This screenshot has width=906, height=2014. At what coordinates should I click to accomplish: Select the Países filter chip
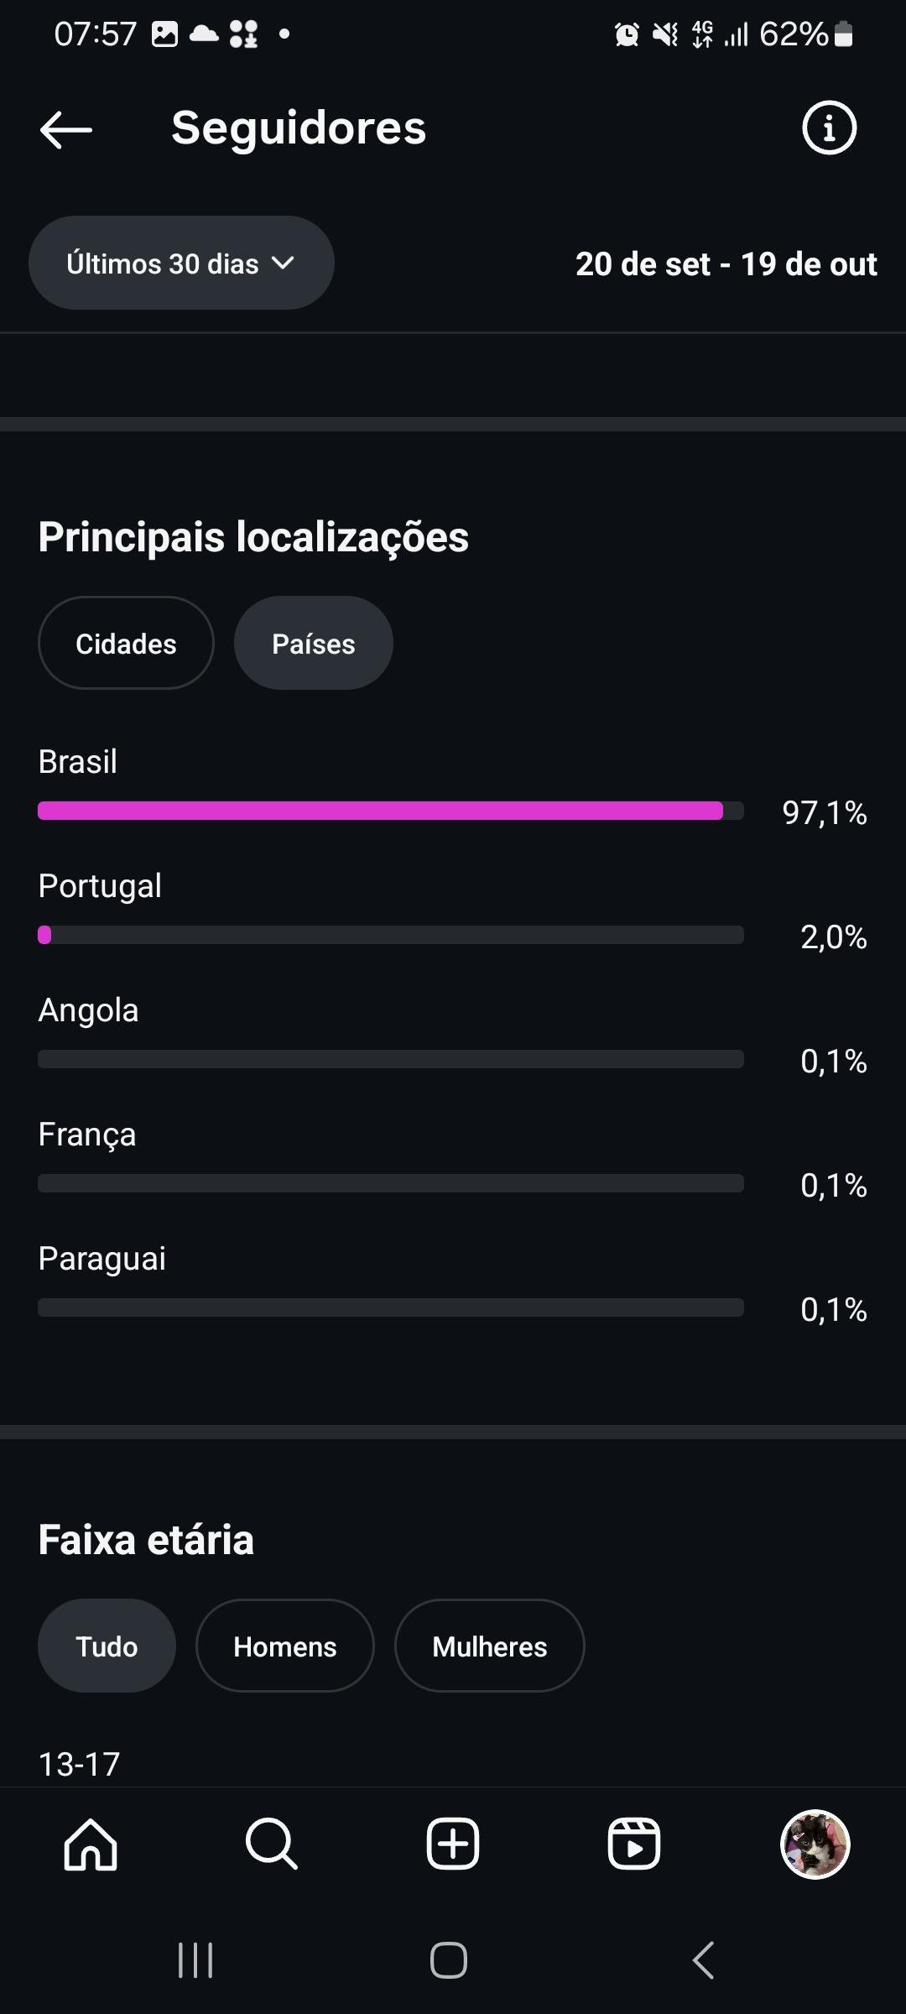[x=313, y=644]
